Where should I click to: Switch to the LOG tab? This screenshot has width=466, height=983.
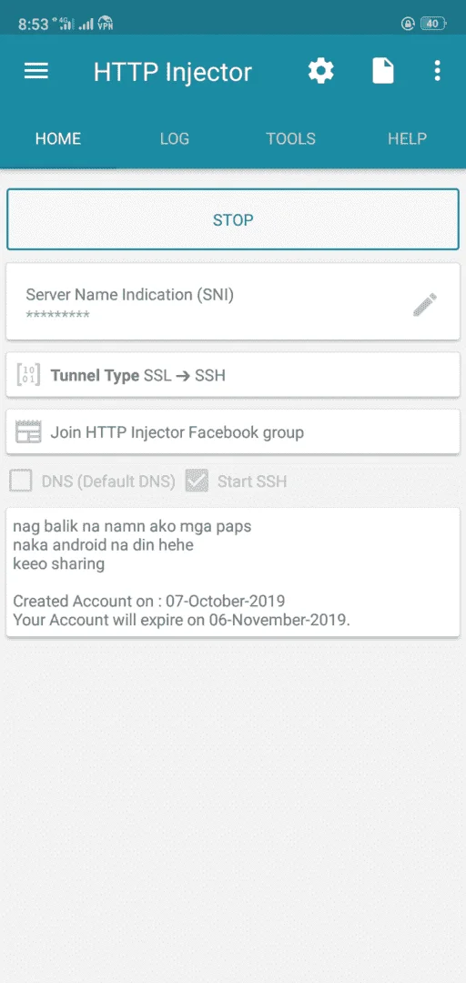(x=175, y=138)
